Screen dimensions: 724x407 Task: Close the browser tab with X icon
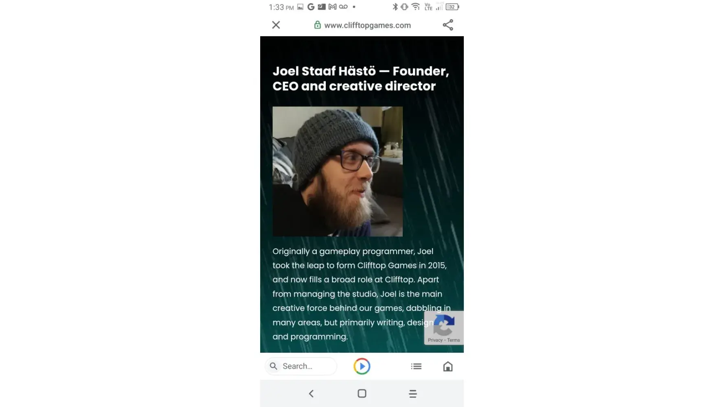[x=276, y=25]
